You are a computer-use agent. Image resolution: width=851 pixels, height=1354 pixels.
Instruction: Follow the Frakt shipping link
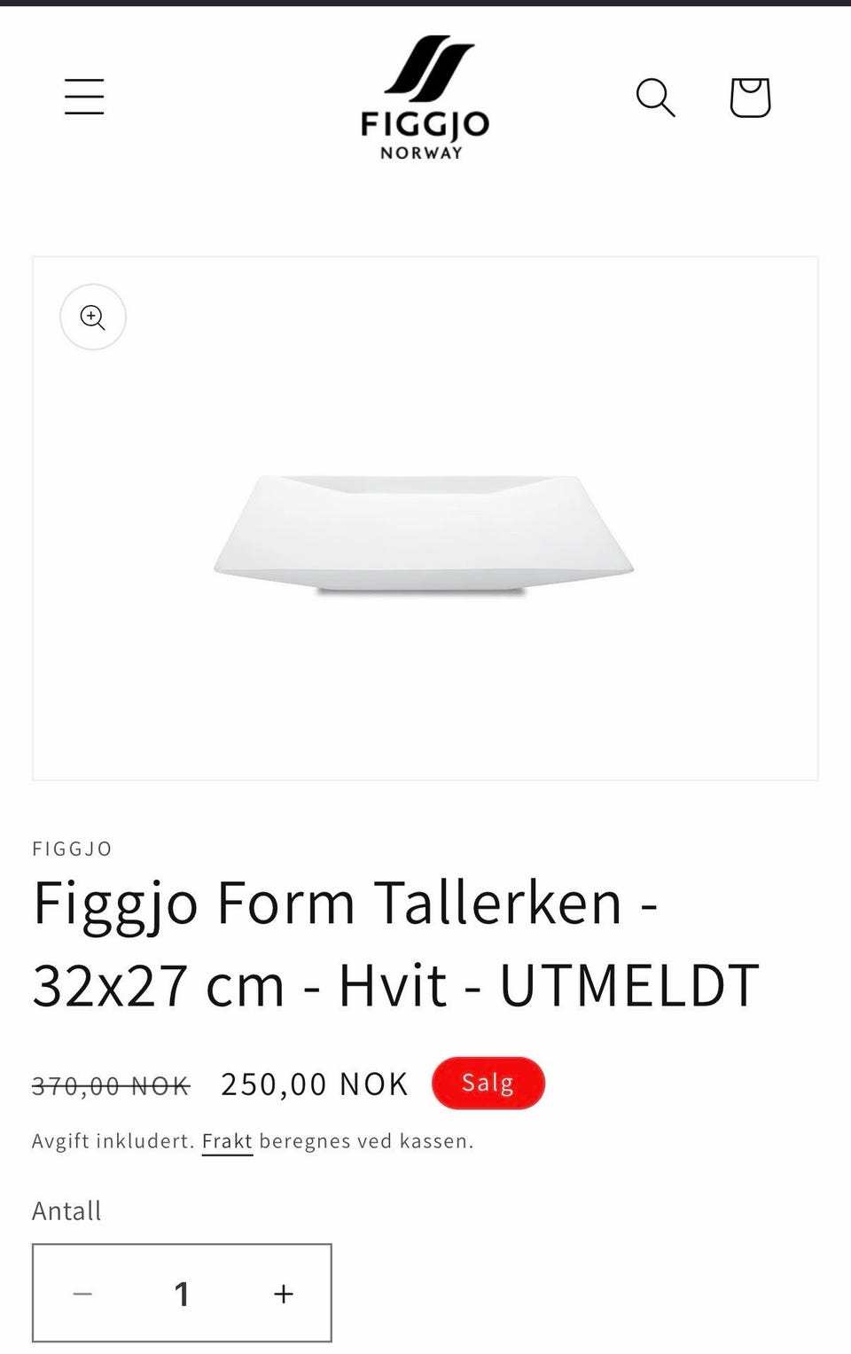(x=227, y=1141)
